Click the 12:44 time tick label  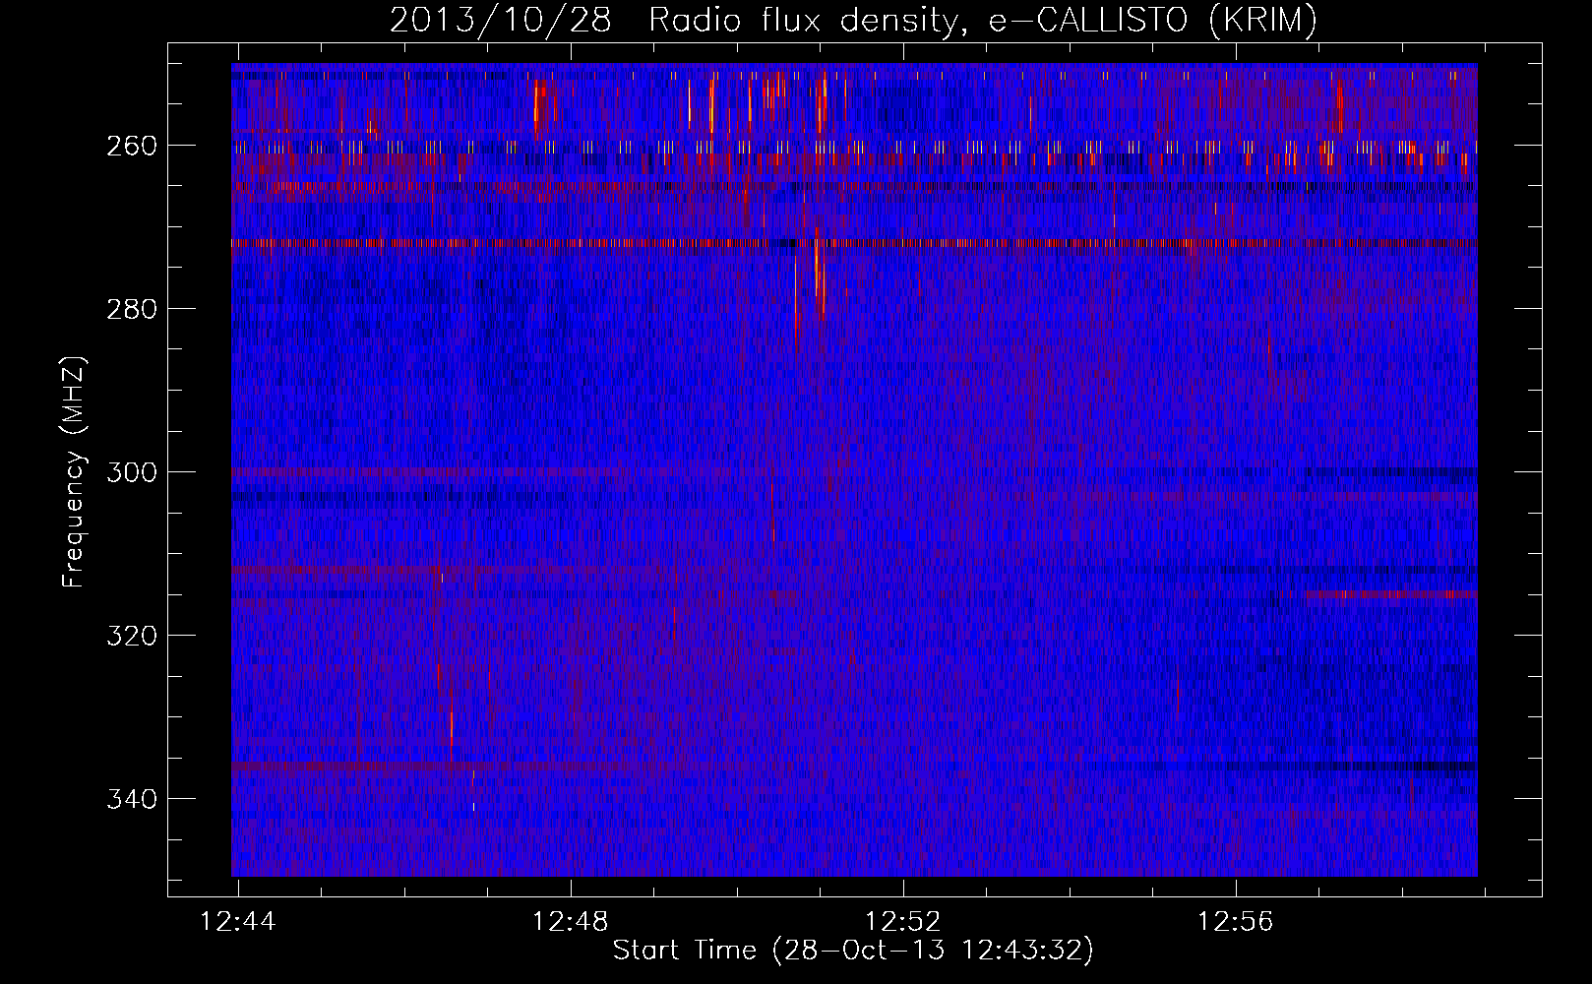click(238, 922)
